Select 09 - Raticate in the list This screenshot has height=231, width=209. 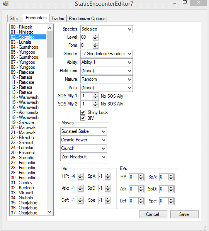tap(28, 72)
